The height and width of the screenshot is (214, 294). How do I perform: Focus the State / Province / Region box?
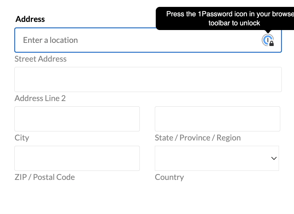217,119
